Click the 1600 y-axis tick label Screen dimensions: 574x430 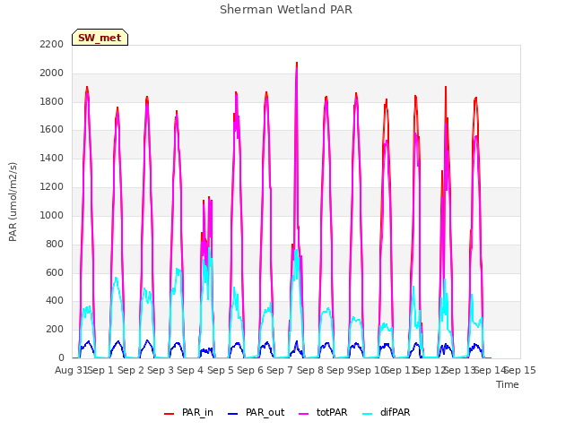(52, 130)
